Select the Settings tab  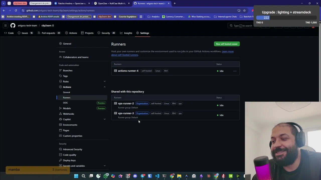click(x=143, y=33)
